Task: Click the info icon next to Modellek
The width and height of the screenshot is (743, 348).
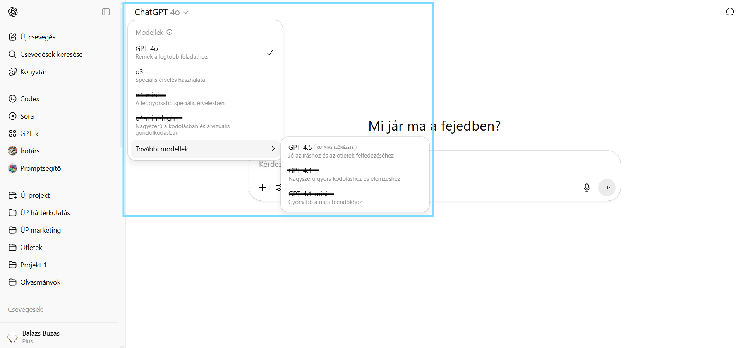Action: pyautogui.click(x=170, y=32)
